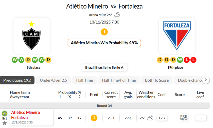Click the PRE VIEW button
This screenshot has width=213, height=128.
[184, 118]
